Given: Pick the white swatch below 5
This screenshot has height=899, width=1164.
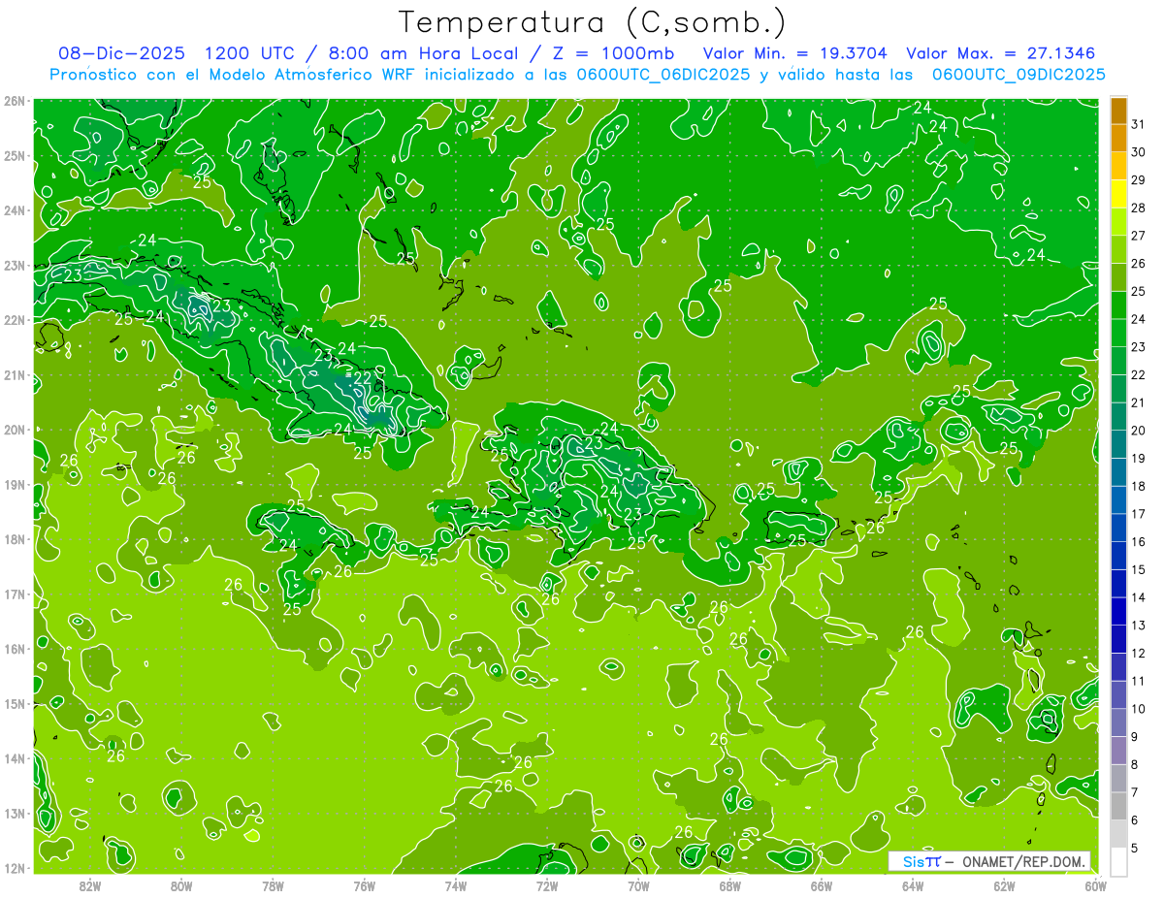Looking at the screenshot, I should point(1118,861).
